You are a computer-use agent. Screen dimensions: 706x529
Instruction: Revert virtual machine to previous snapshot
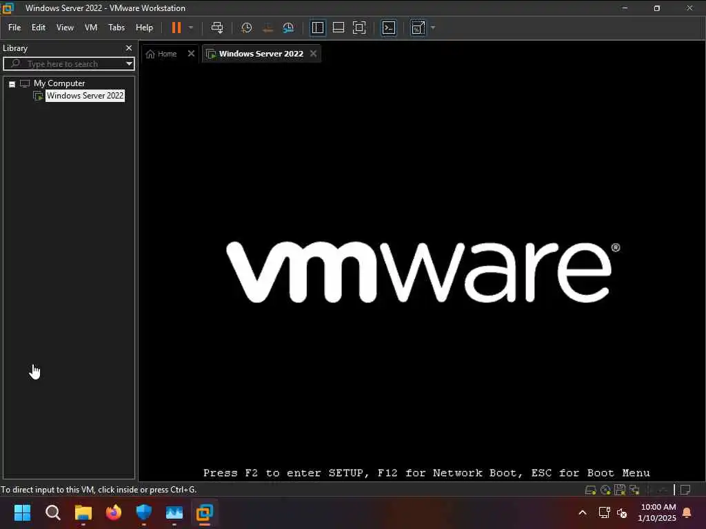pos(268,28)
